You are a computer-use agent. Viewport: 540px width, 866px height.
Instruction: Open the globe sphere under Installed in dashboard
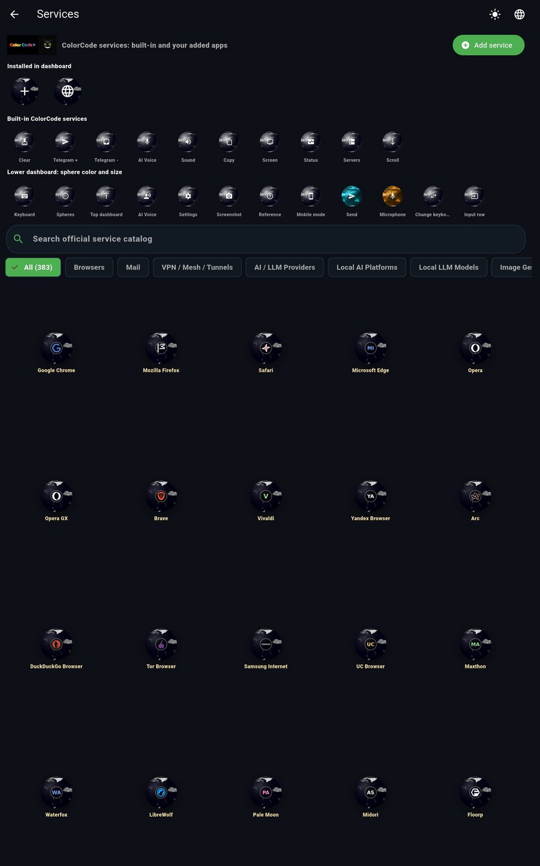(67, 91)
